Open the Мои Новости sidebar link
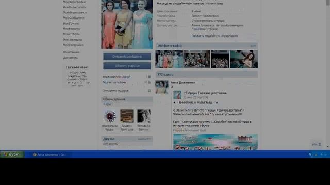 coord(72,29)
